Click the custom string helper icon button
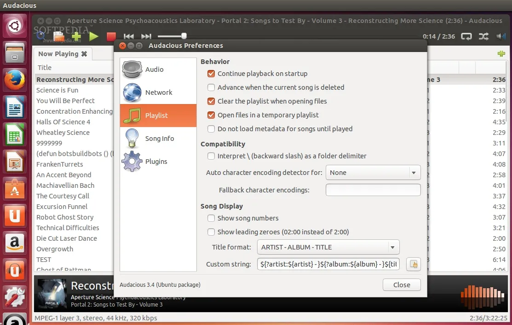This screenshot has width=512, height=325. coord(413,264)
